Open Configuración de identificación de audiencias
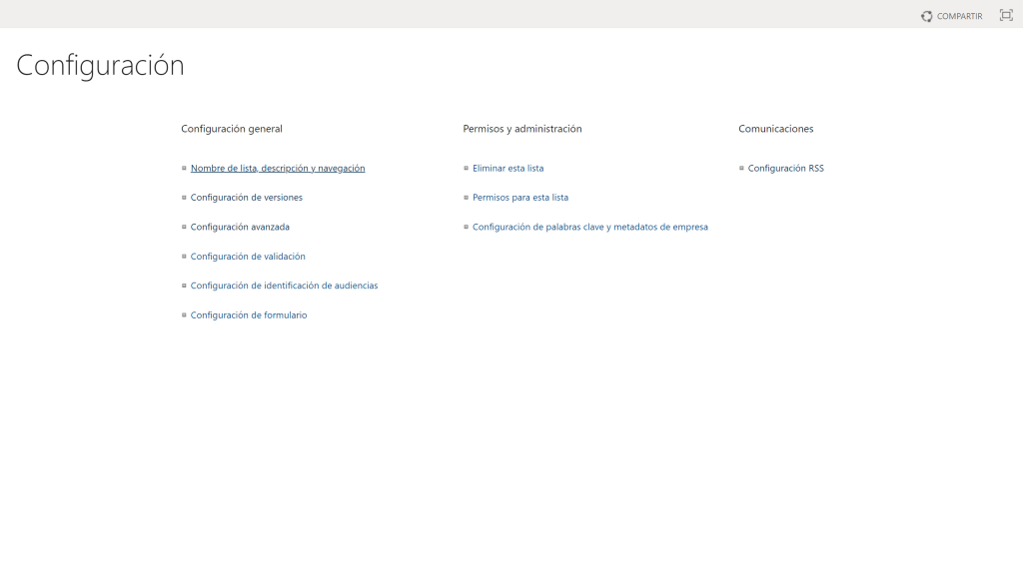The height and width of the screenshot is (575, 1023). pyautogui.click(x=284, y=286)
